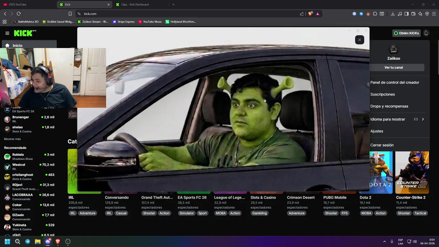Screen dimensions: 439x247
Task: Go to Inicio in the sidebar
Action: point(29,45)
